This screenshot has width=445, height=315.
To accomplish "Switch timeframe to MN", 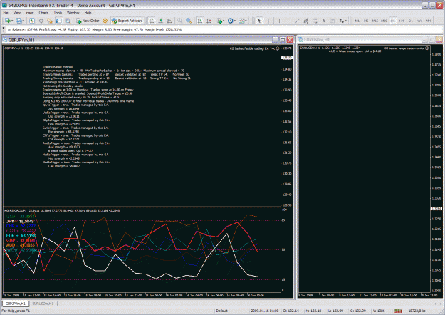I will (428, 21).
